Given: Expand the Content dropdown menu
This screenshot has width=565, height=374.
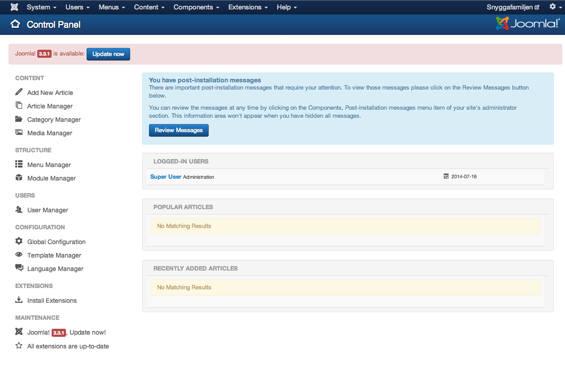Looking at the screenshot, I should pyautogui.click(x=149, y=7).
